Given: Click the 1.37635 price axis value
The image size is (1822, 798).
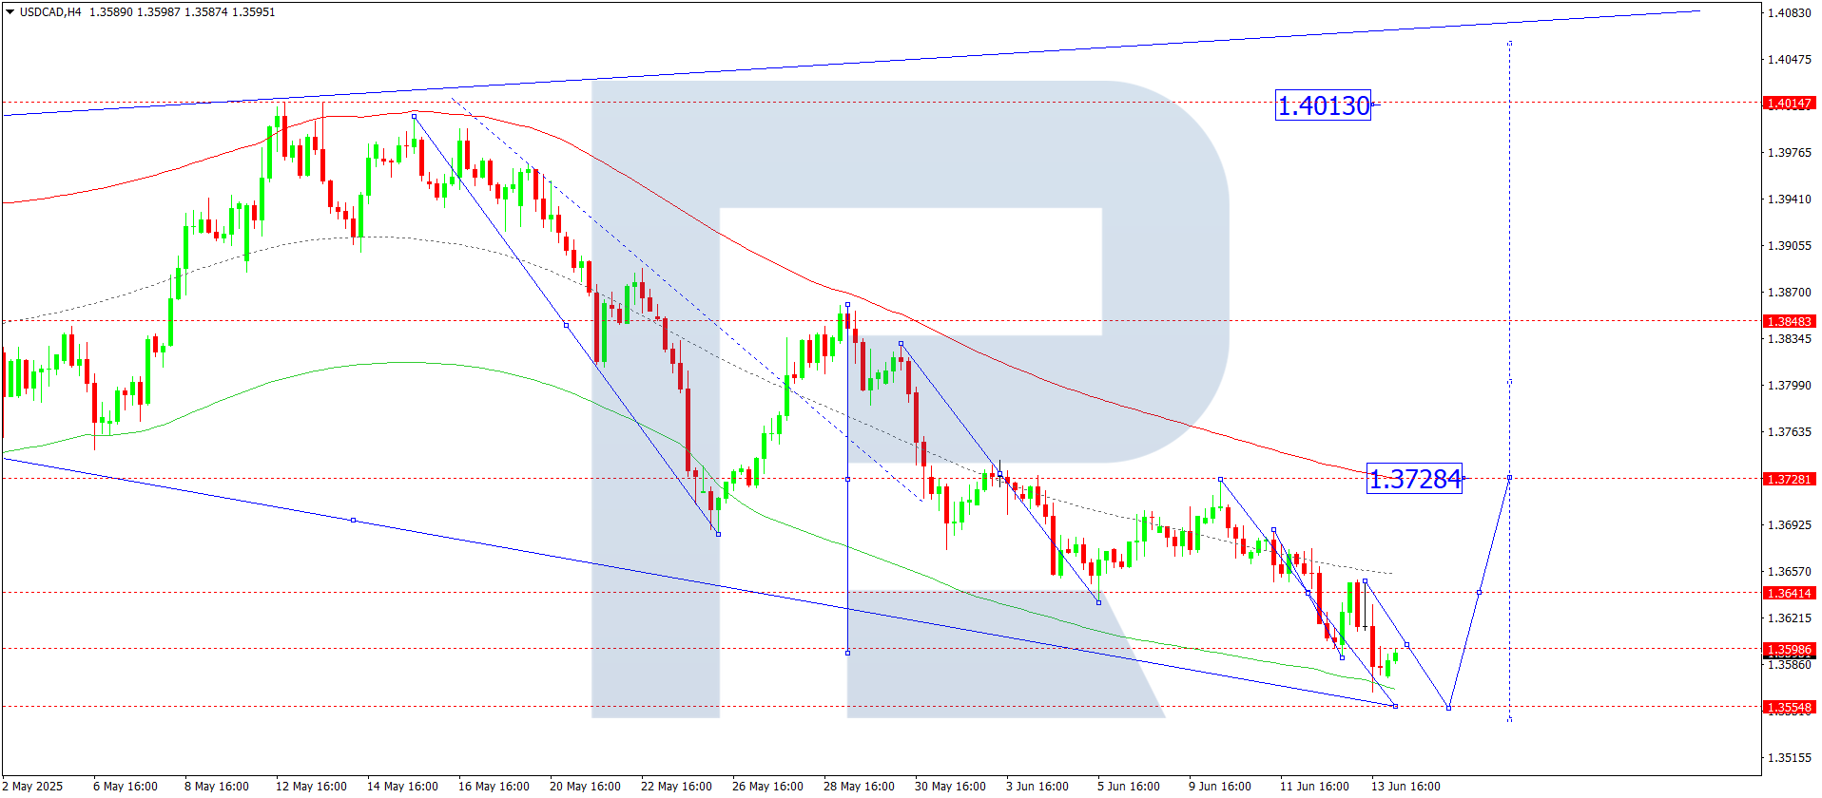Looking at the screenshot, I should [1789, 431].
